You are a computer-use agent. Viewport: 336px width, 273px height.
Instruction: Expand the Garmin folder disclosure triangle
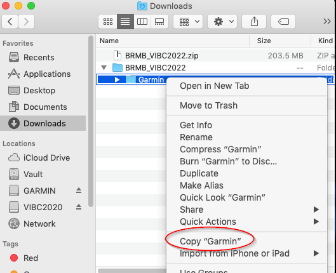click(117, 79)
